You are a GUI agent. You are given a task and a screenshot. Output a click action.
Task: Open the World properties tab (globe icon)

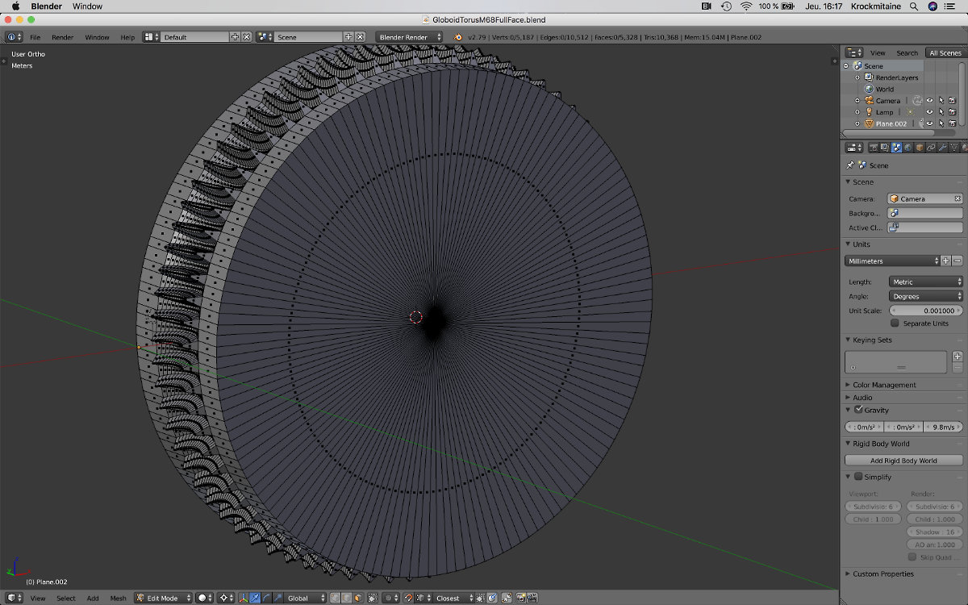[907, 148]
